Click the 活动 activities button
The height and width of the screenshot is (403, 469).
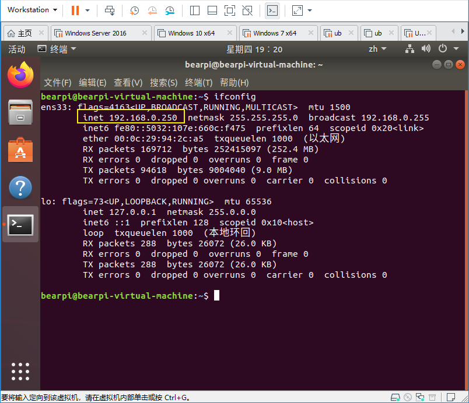(17, 50)
